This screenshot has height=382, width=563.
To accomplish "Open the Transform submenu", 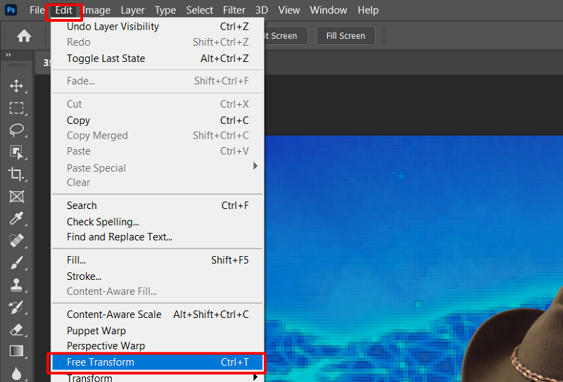I will pos(158,377).
